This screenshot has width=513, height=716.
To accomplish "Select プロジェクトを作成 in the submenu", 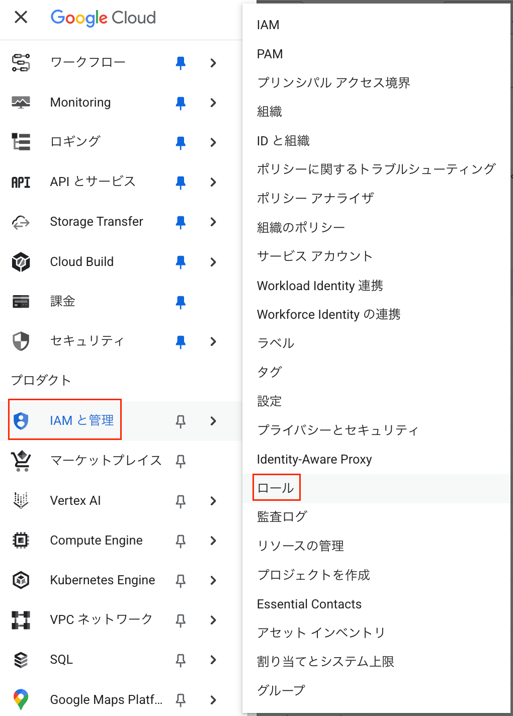I will 314,575.
